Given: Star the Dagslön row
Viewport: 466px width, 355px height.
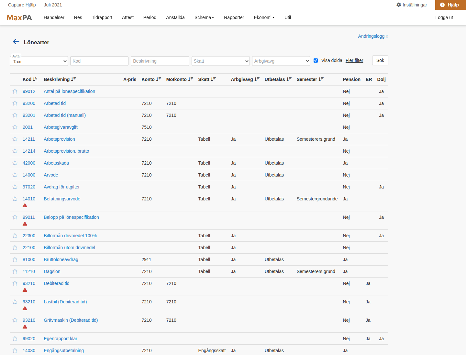Looking at the screenshot, I should tap(15, 271).
